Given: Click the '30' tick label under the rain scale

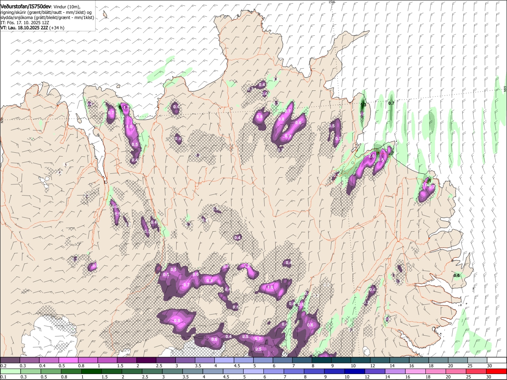Looking at the screenshot, I should 488,377.
